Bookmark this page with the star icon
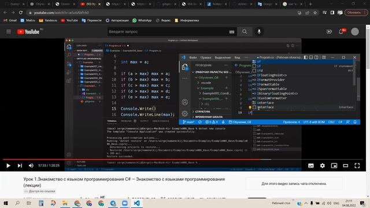The image size is (370, 208). pos(315,13)
